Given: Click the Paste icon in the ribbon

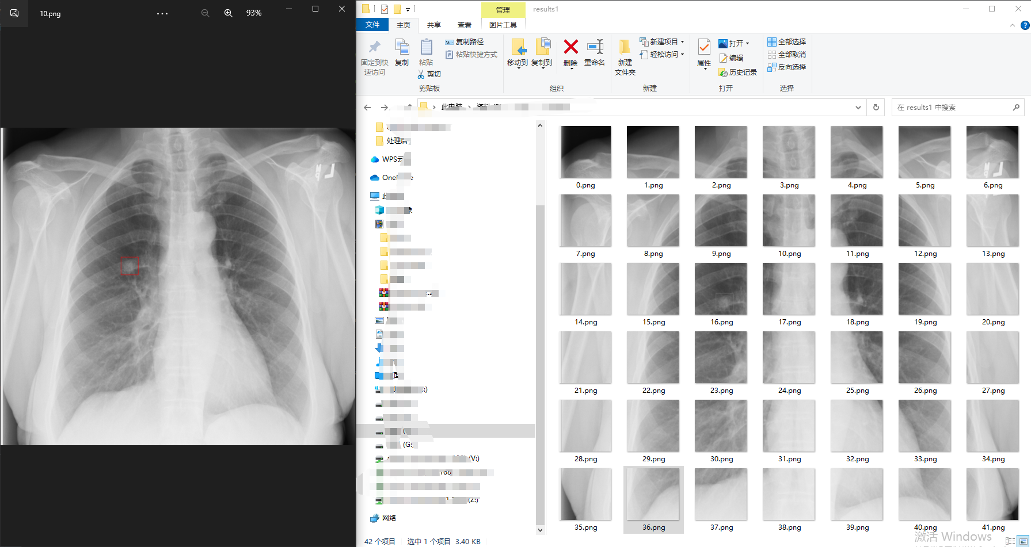Looking at the screenshot, I should click(426, 47).
